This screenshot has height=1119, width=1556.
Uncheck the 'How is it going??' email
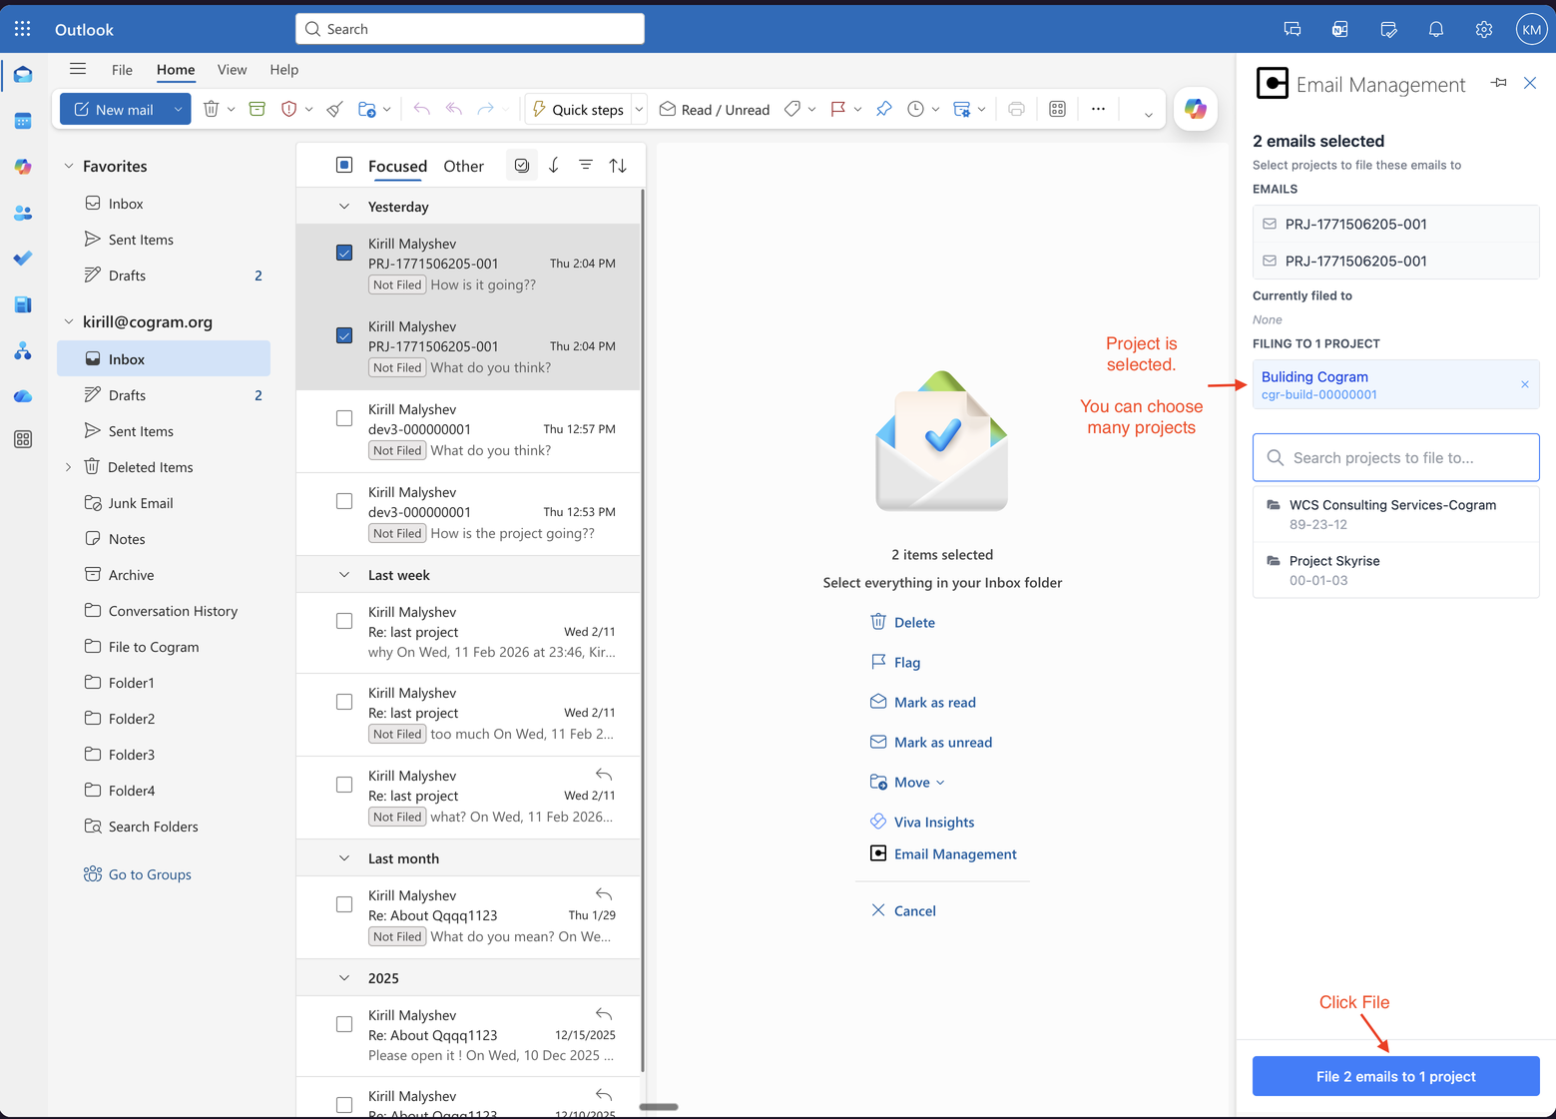[344, 253]
